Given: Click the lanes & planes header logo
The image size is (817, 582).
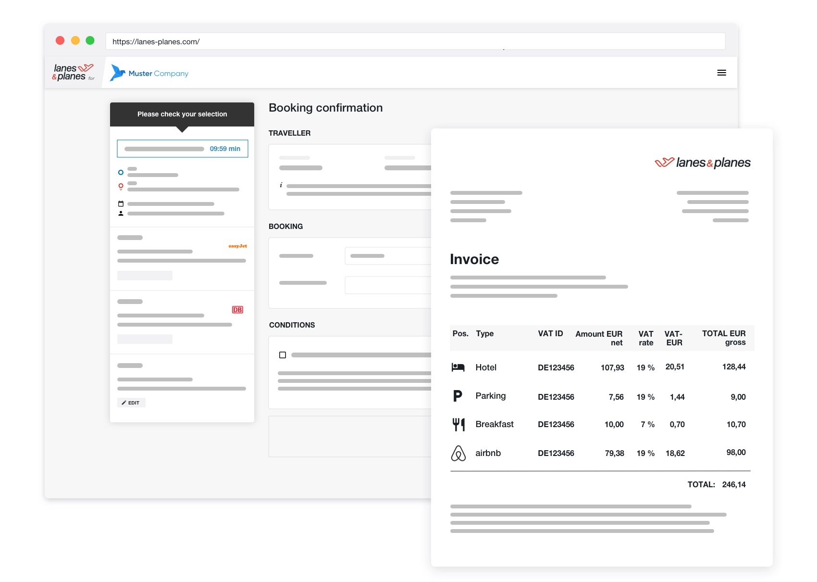Looking at the screenshot, I should click(x=73, y=72).
